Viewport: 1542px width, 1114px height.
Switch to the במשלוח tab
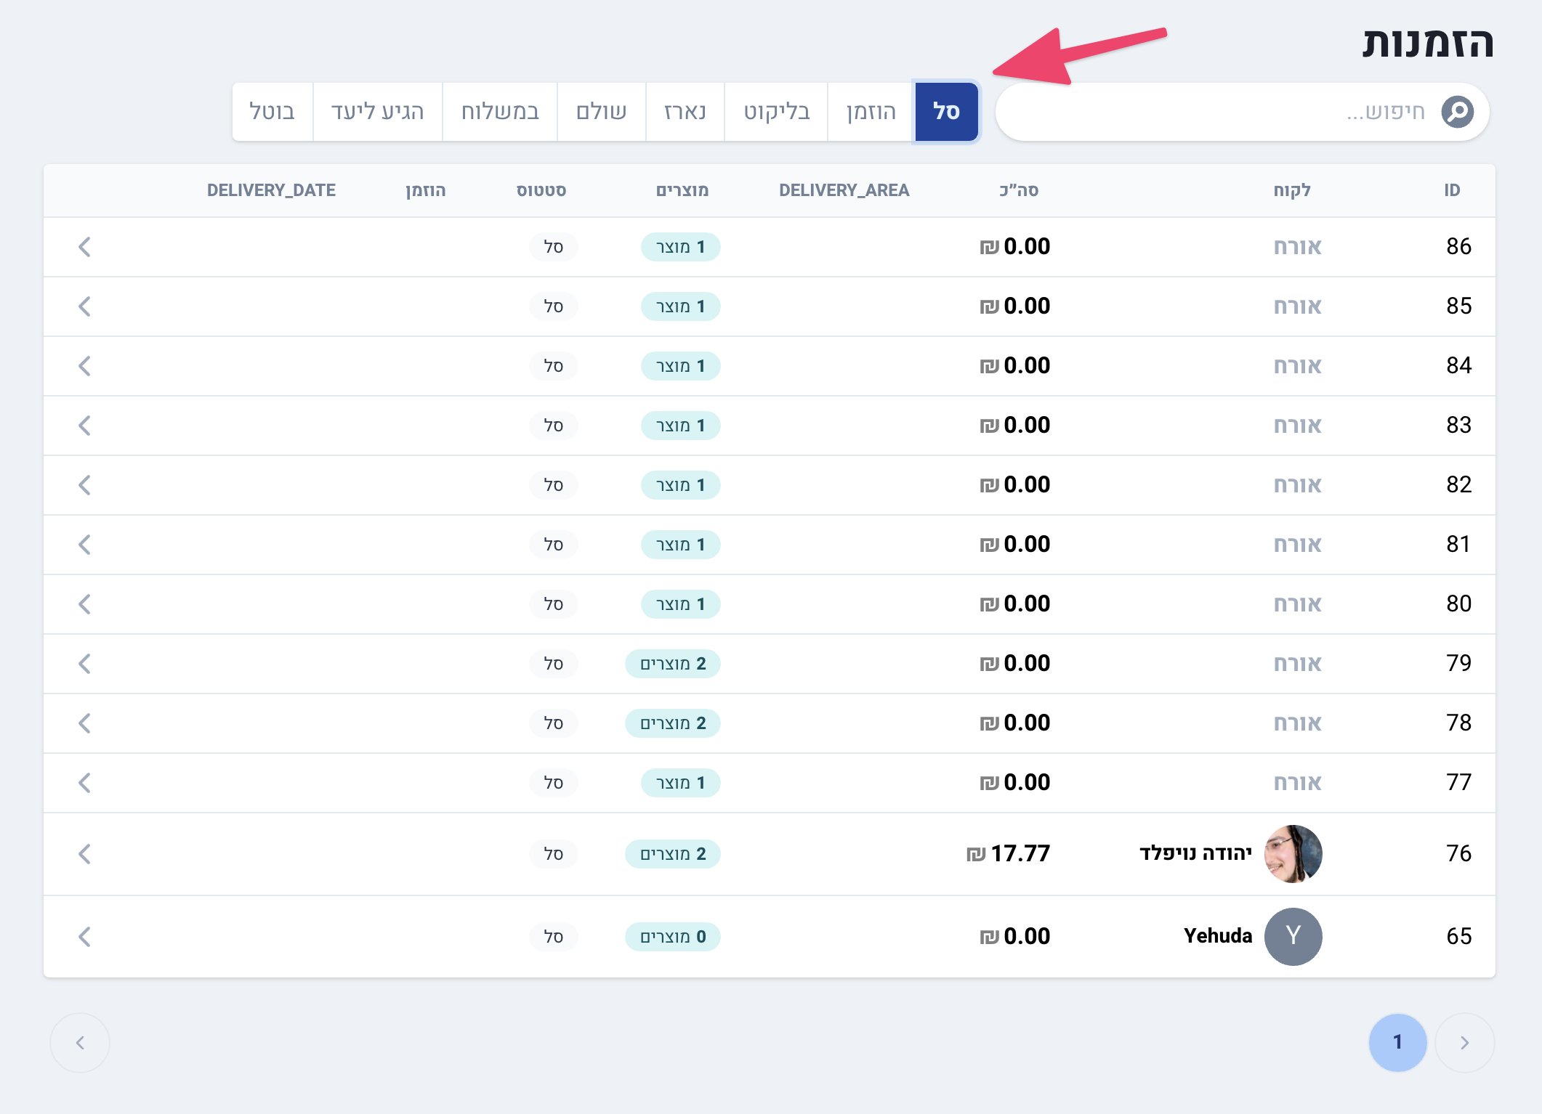[x=500, y=112]
